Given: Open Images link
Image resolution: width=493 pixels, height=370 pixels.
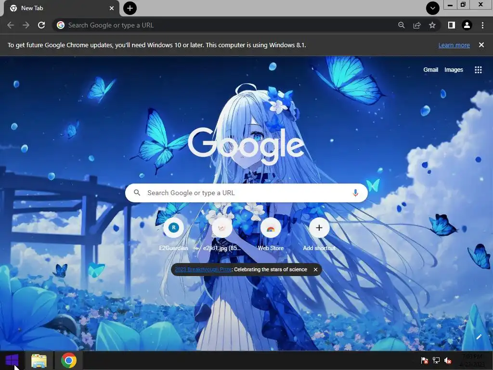Looking at the screenshot, I should [x=454, y=69].
